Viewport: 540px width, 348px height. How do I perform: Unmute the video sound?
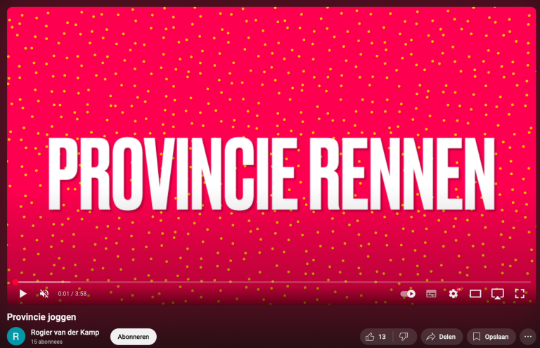[x=44, y=293]
